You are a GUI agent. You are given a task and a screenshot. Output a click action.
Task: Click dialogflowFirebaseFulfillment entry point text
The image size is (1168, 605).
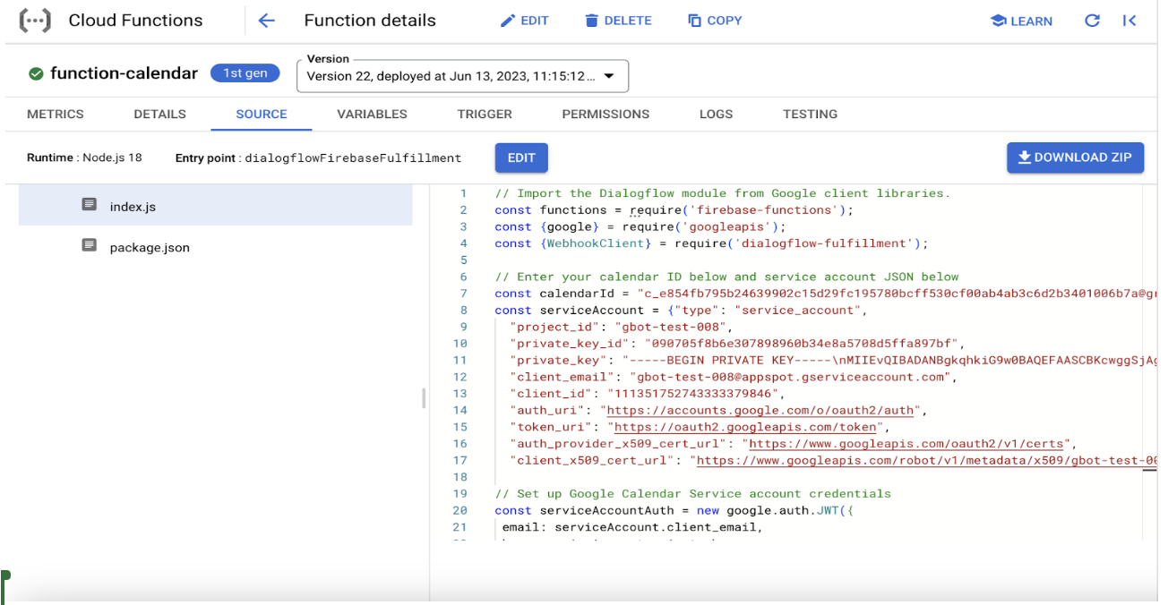353,158
